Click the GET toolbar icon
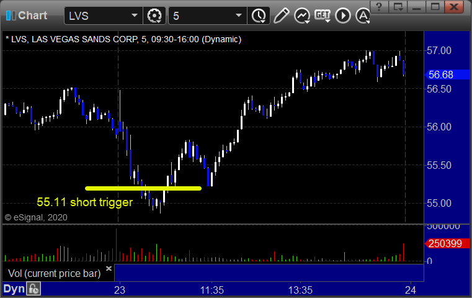The image size is (472, 298). pos(323,15)
